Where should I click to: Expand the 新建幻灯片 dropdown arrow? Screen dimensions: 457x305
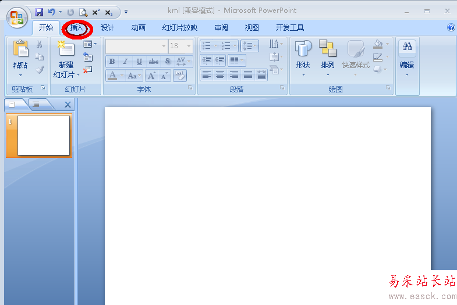(x=79, y=75)
